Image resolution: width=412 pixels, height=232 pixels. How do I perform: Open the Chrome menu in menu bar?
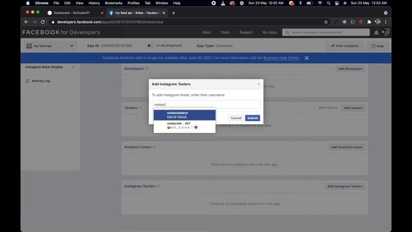pos(42,3)
